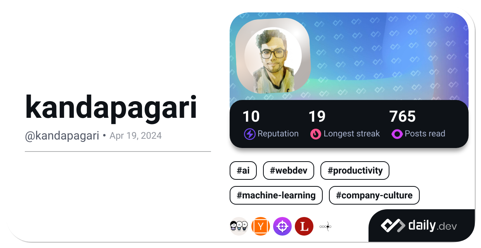481x248 pixels.
Task: Open the dotted-circles diagram source icon
Action: [325, 226]
